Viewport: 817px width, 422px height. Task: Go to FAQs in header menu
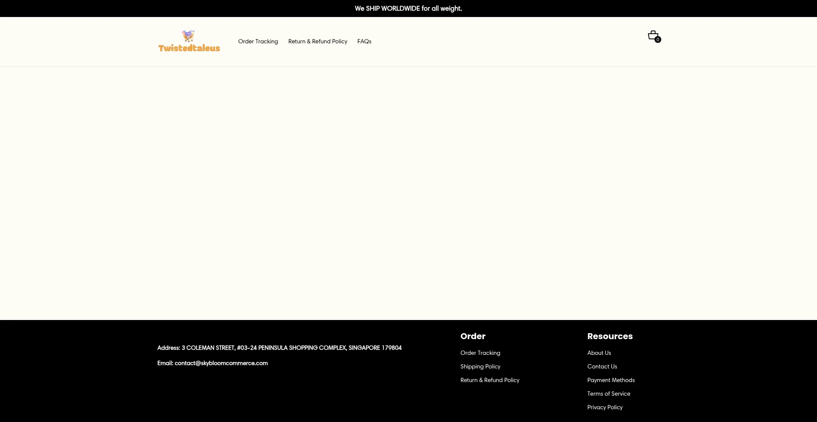pos(364,41)
